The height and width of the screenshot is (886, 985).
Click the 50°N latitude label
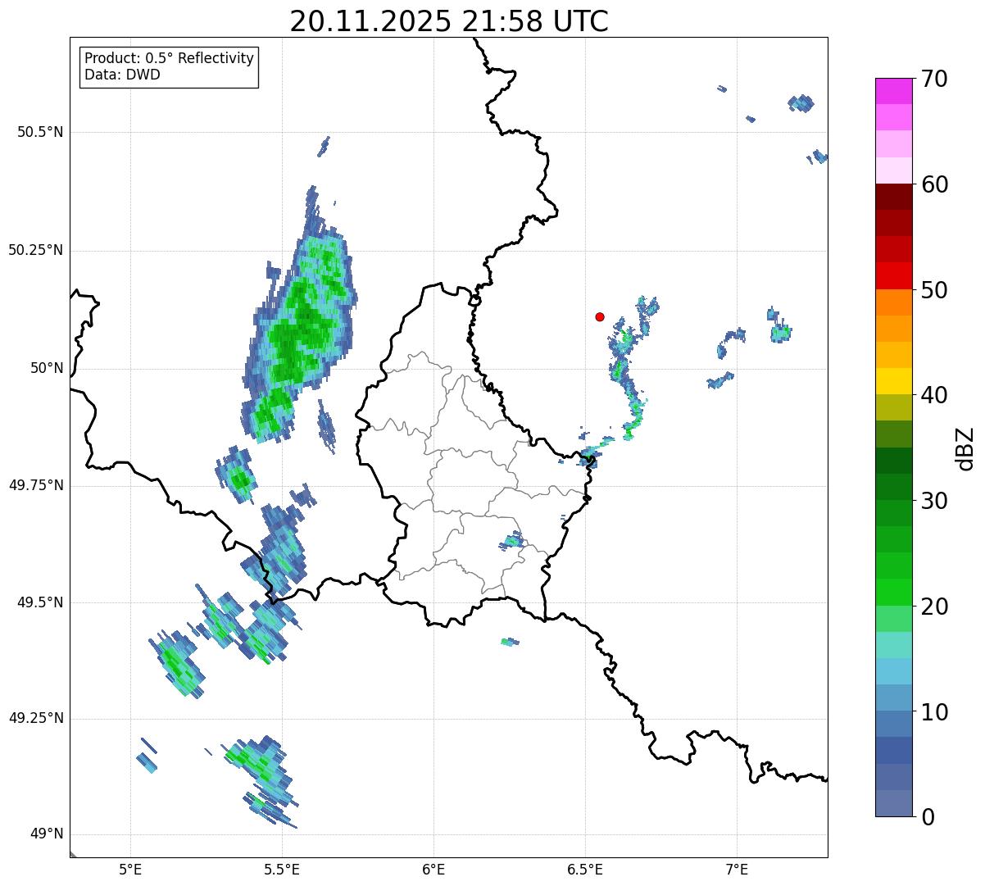tap(47, 368)
